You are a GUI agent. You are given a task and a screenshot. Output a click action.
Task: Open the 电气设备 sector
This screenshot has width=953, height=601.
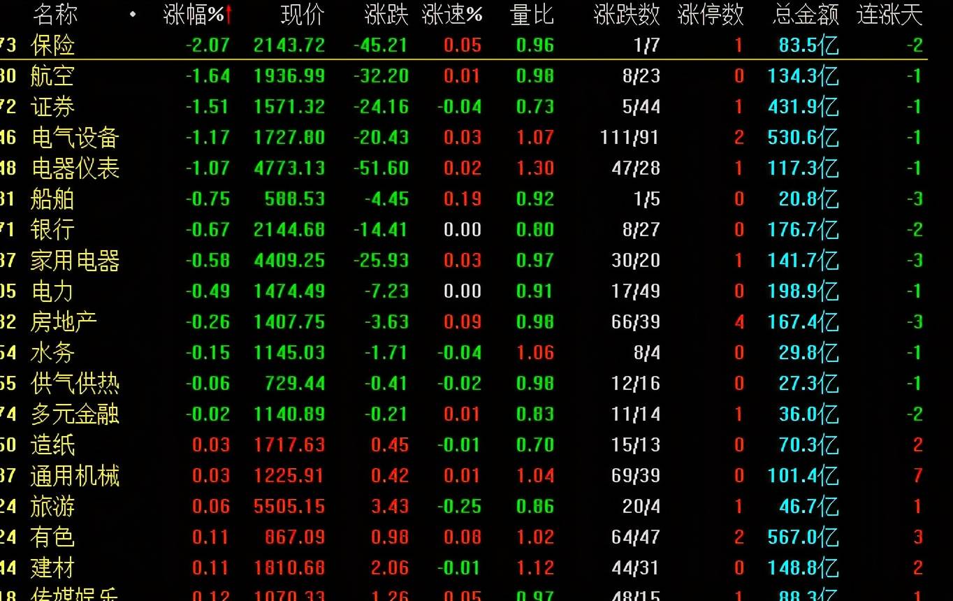tap(75, 137)
